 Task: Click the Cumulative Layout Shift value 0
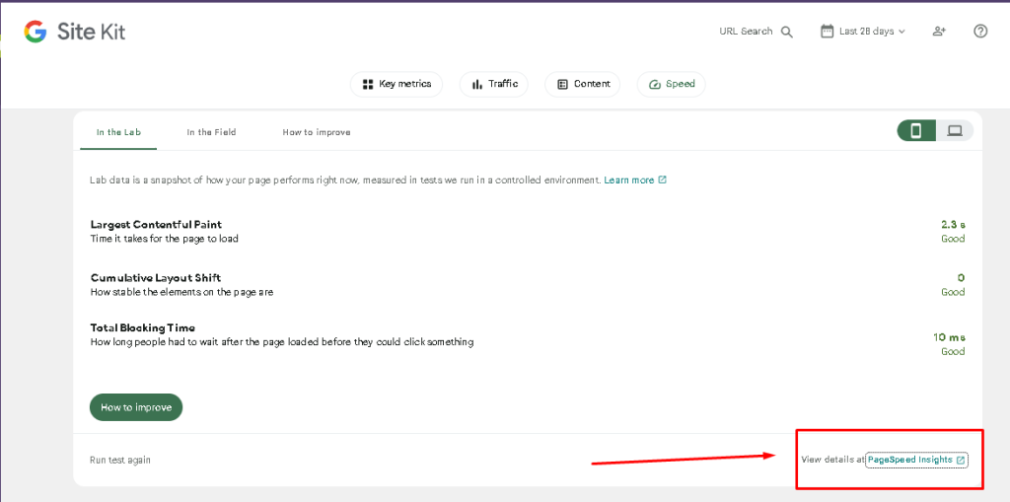[x=961, y=278]
